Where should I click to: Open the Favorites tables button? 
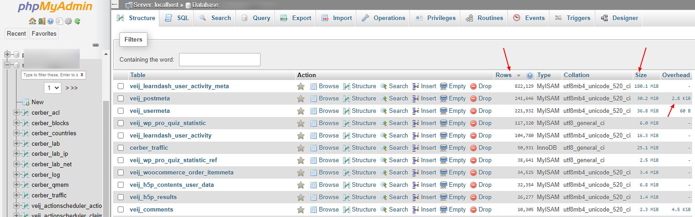coord(44,33)
